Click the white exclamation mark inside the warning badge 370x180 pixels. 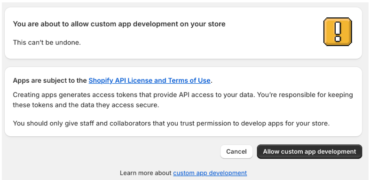click(x=338, y=31)
